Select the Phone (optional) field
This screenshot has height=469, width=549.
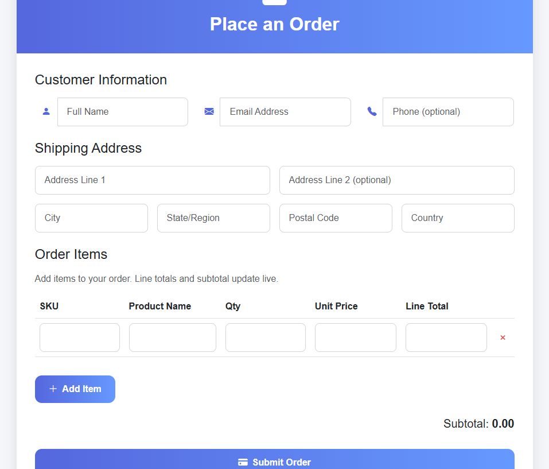[447, 112]
